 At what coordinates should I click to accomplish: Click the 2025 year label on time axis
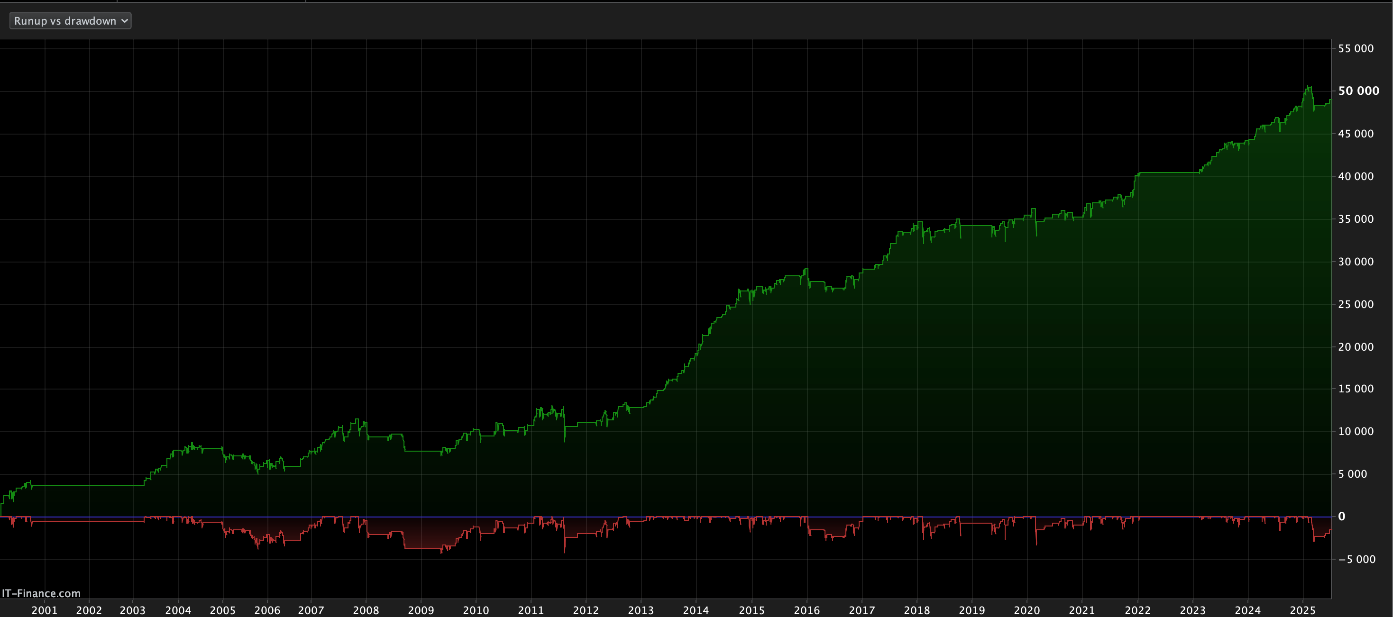coord(1303,610)
